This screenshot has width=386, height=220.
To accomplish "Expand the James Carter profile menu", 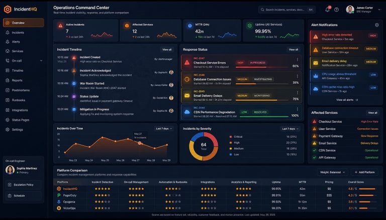I will 379,10.
